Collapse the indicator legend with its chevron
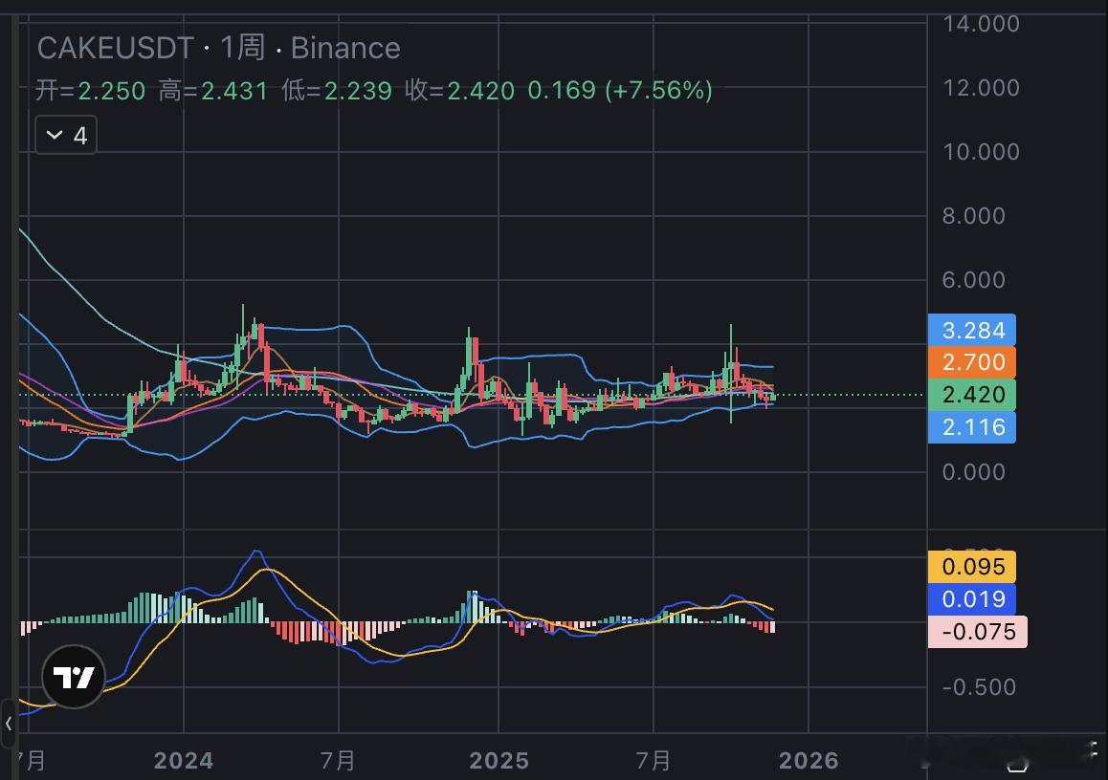The height and width of the screenshot is (780, 1108). tap(54, 134)
